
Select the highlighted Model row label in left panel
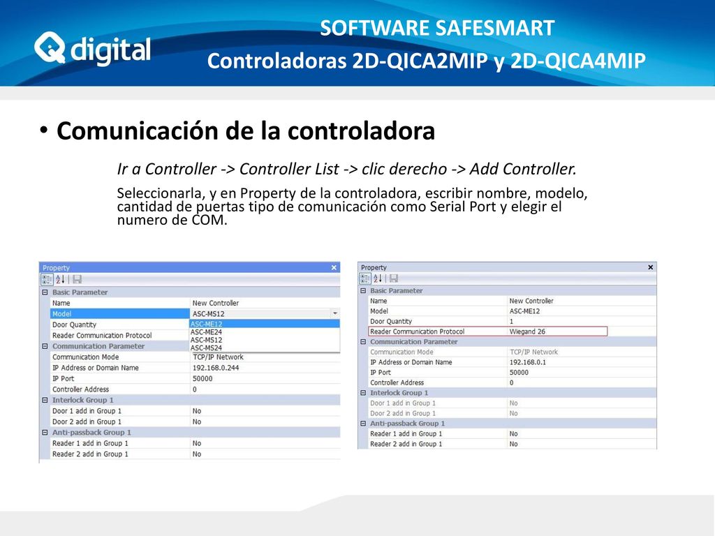(x=120, y=313)
